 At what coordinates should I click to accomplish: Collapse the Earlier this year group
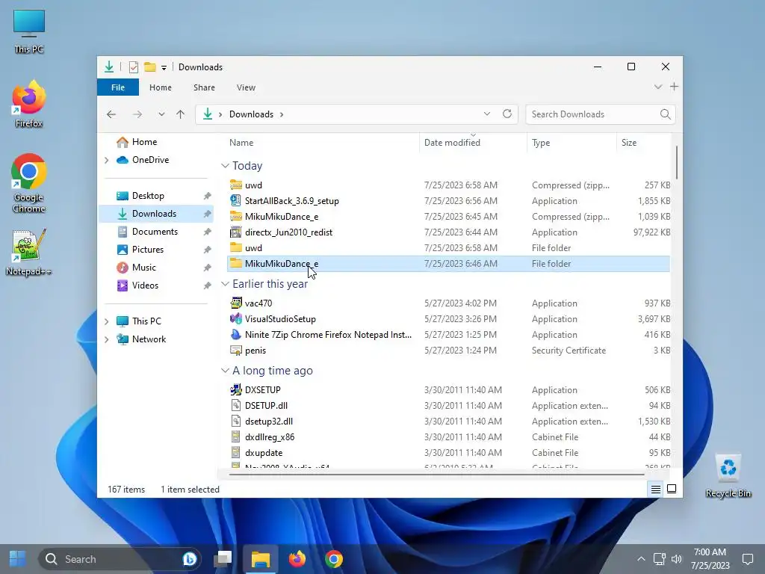[x=225, y=283]
